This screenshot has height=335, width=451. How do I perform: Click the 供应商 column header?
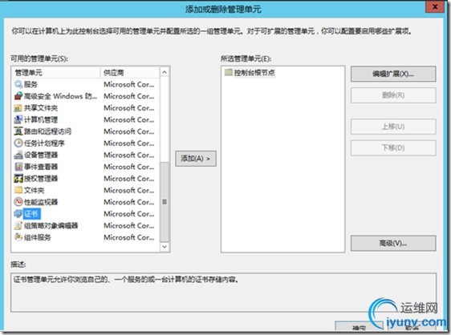tap(130, 73)
